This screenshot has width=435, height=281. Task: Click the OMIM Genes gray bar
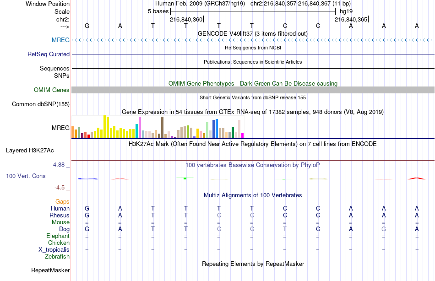[x=253, y=90]
